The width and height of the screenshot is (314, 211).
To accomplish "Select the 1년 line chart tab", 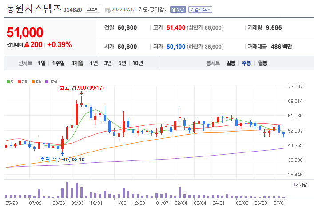I will tap(94, 63).
